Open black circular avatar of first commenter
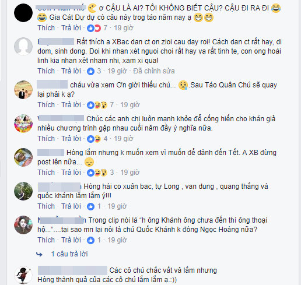 click(23, 13)
